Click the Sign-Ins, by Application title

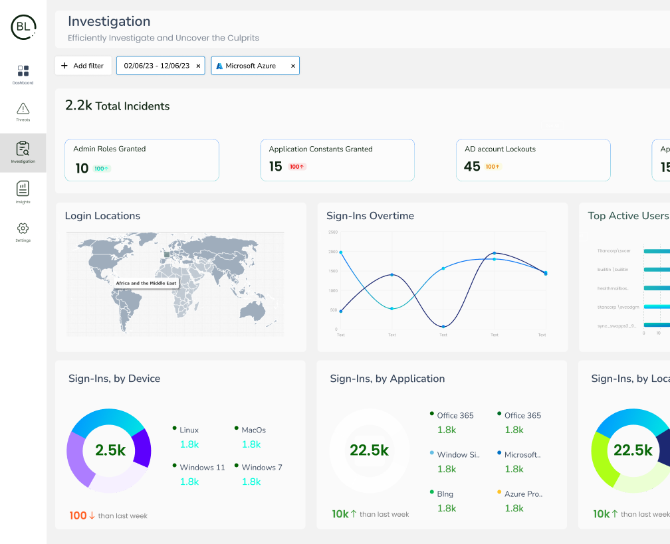point(387,379)
